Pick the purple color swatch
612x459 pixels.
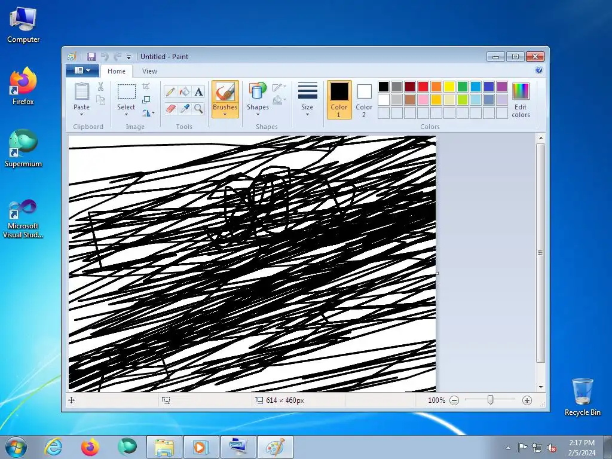pos(502,87)
